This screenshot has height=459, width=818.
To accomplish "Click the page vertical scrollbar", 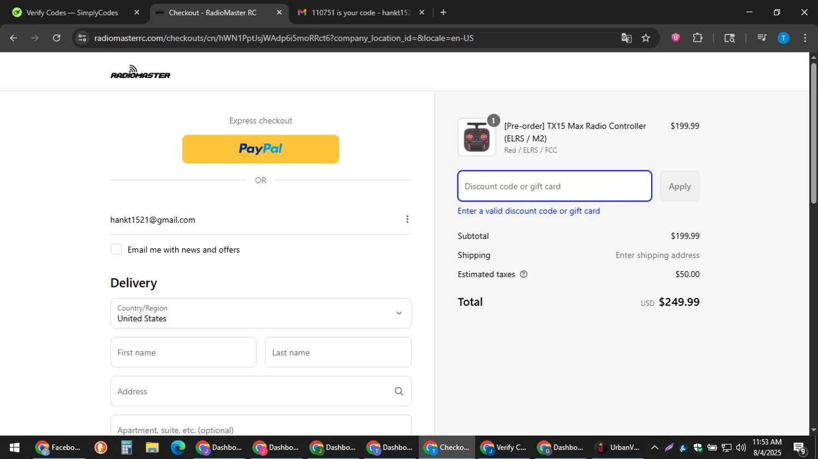I will [x=814, y=134].
